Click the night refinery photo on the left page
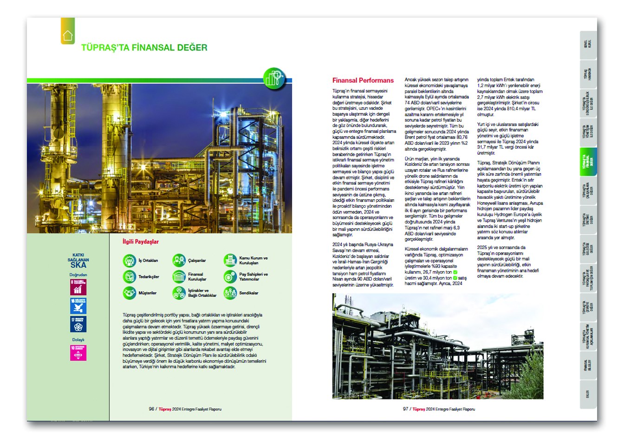 159,158
